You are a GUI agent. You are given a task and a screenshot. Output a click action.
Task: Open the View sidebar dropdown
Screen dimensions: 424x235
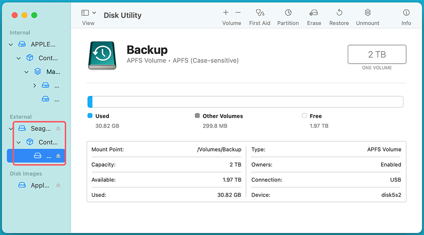[88, 13]
